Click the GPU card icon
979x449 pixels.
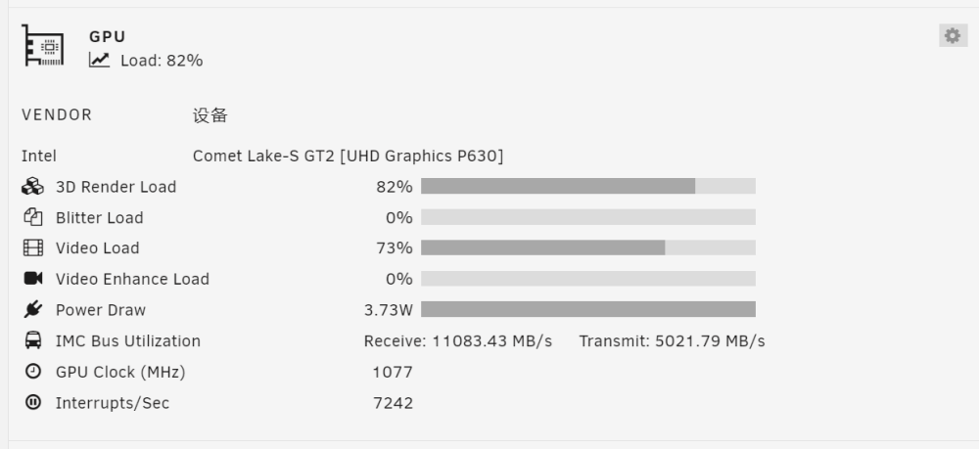tap(42, 45)
